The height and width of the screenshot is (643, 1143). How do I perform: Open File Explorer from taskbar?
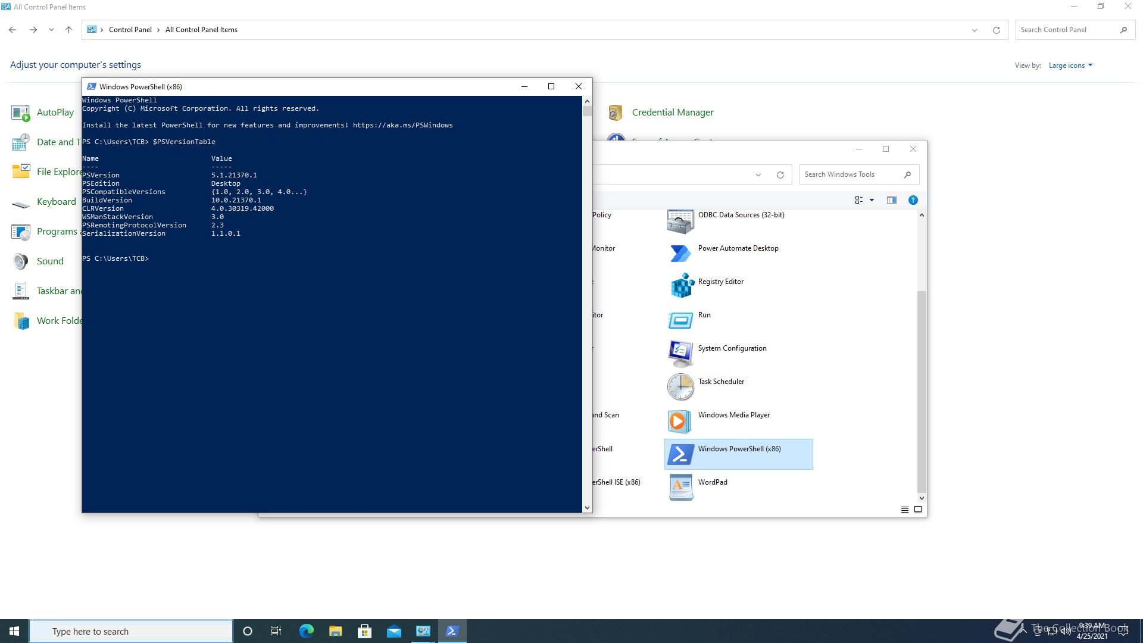click(x=335, y=631)
